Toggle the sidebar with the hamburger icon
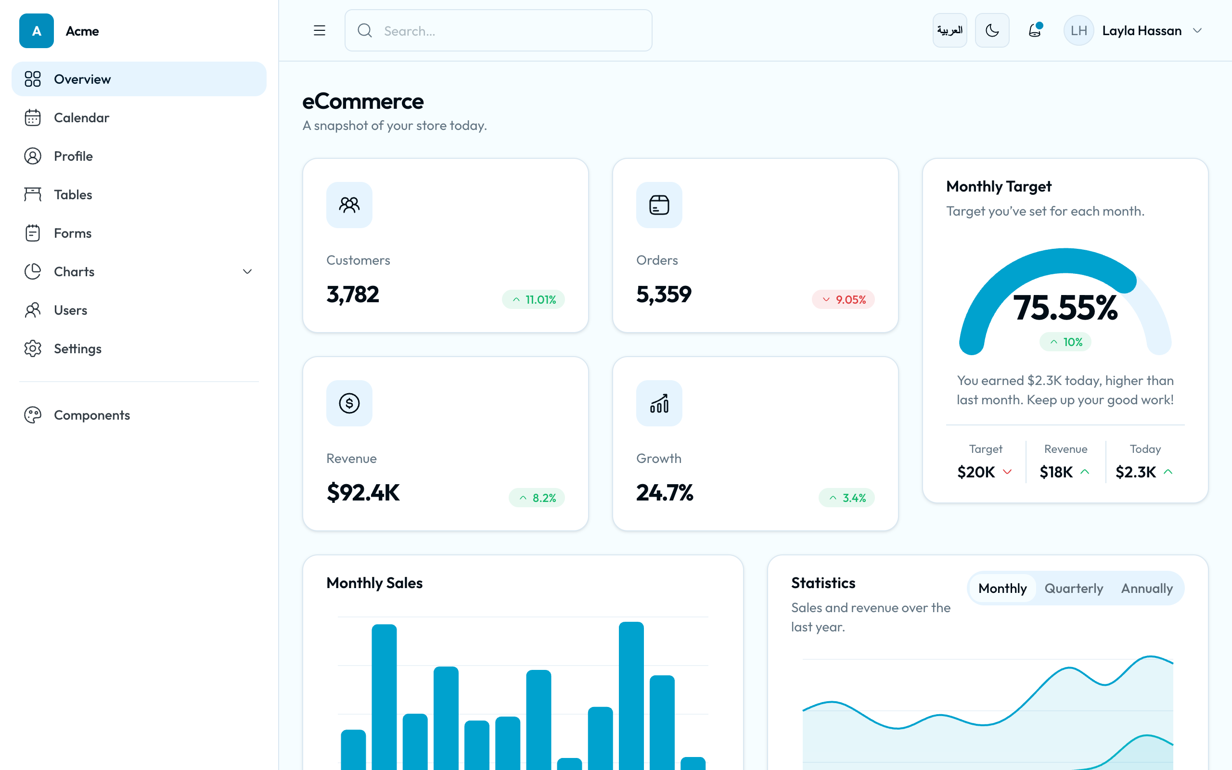Viewport: 1232px width, 770px height. tap(319, 30)
